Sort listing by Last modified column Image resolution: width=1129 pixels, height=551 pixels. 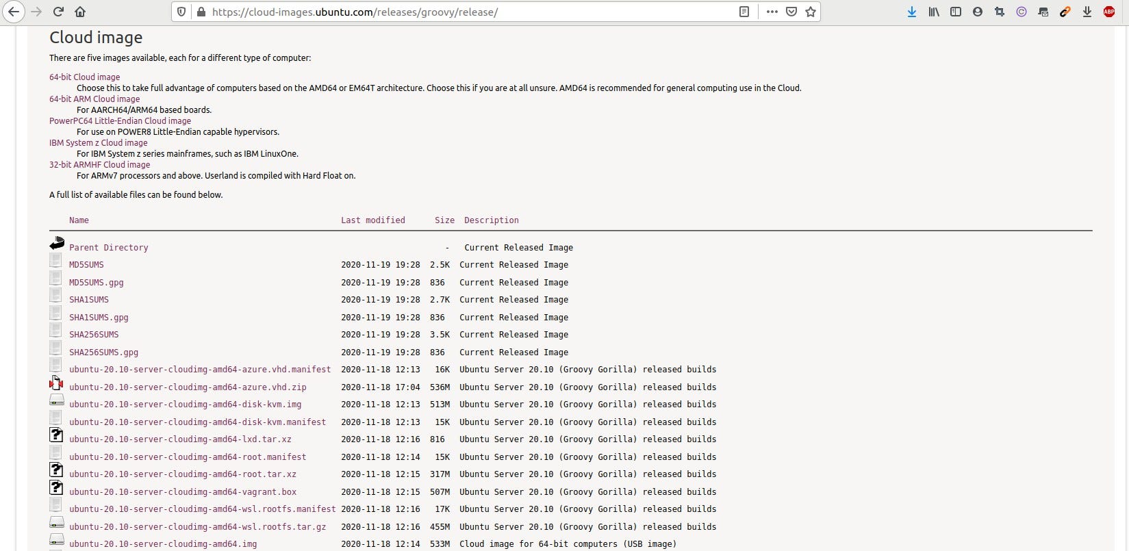click(373, 220)
